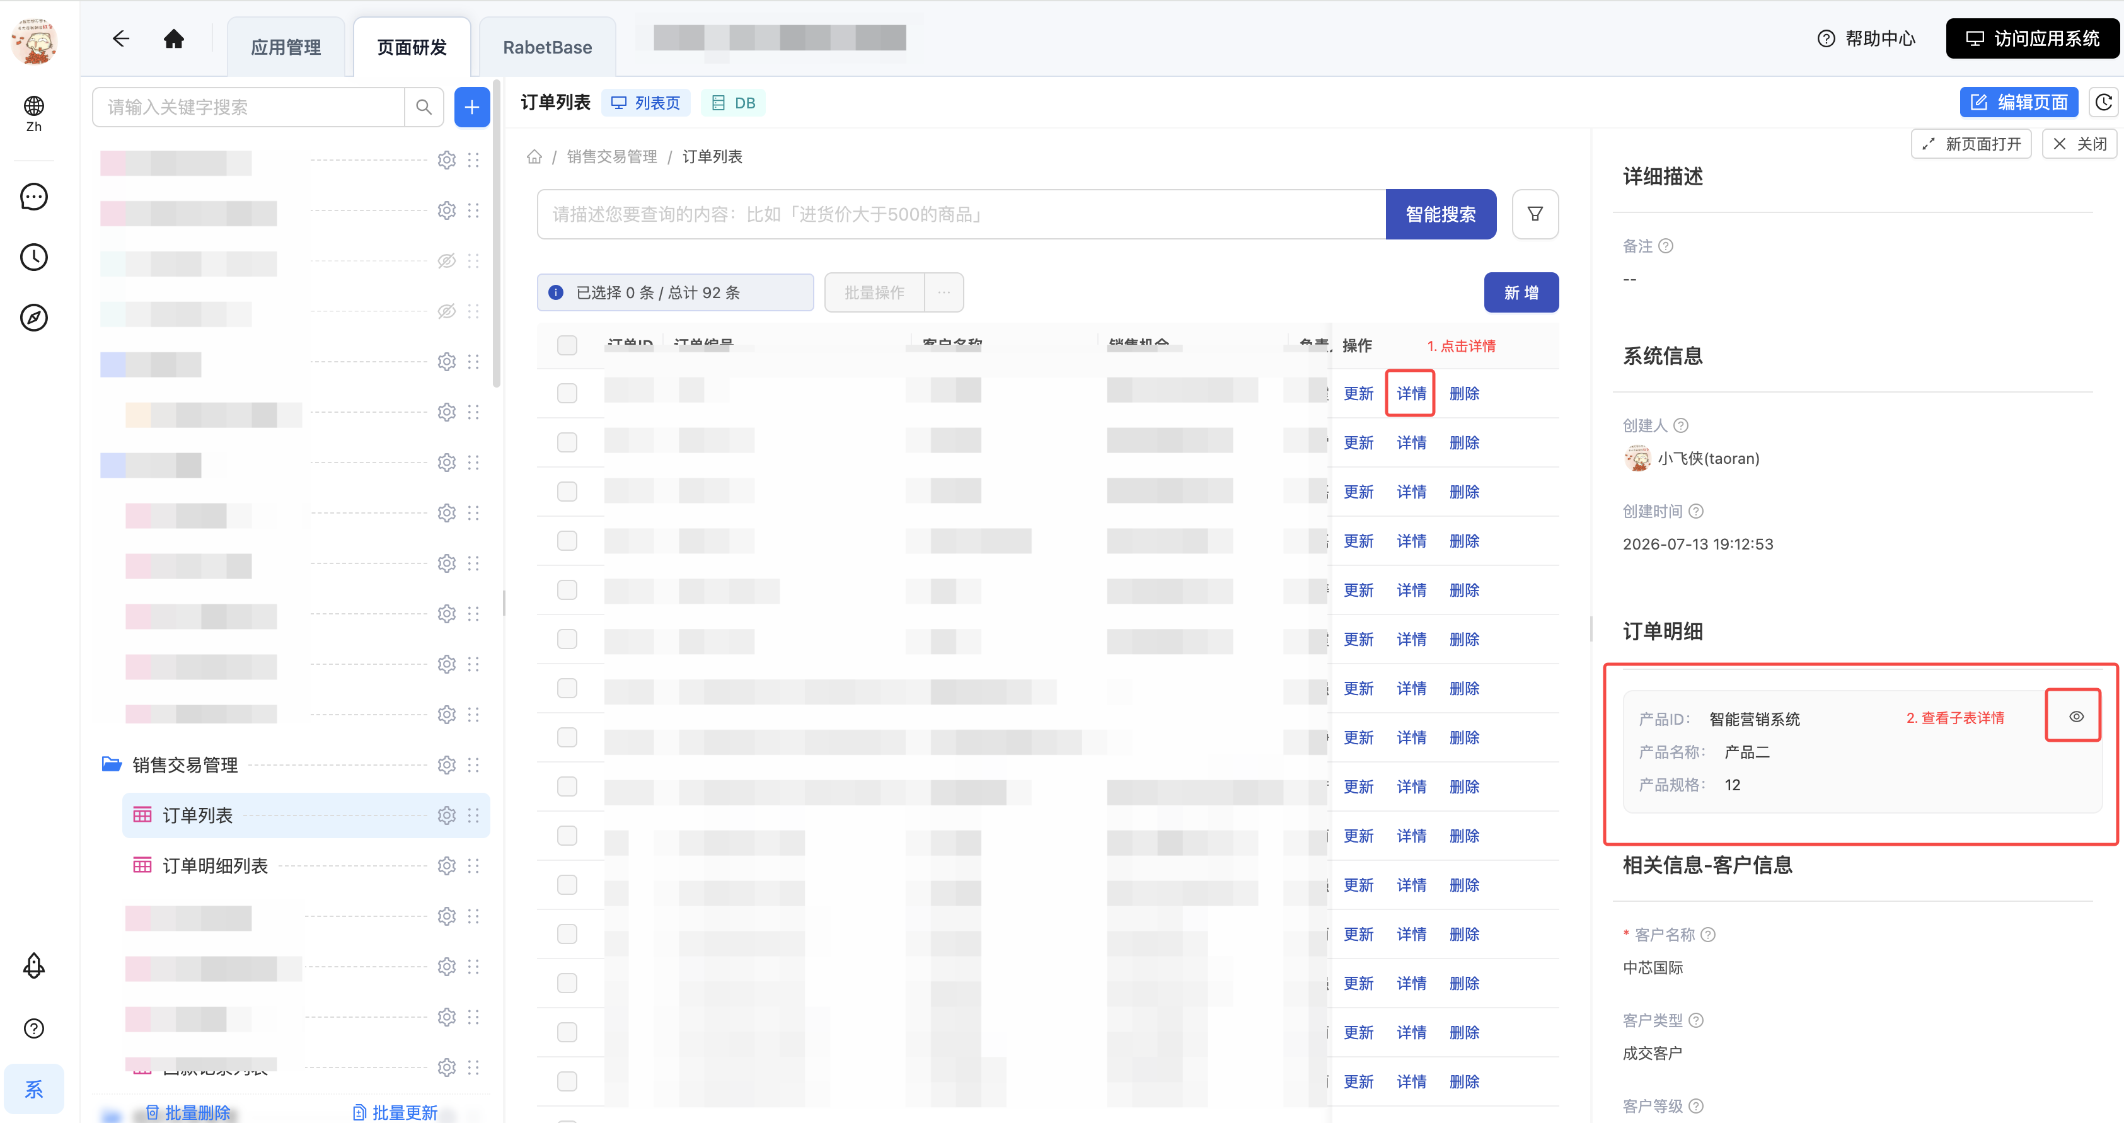Image resolution: width=2124 pixels, height=1123 pixels.
Task: Open the chat bubble icon in sidebar
Action: tap(34, 197)
